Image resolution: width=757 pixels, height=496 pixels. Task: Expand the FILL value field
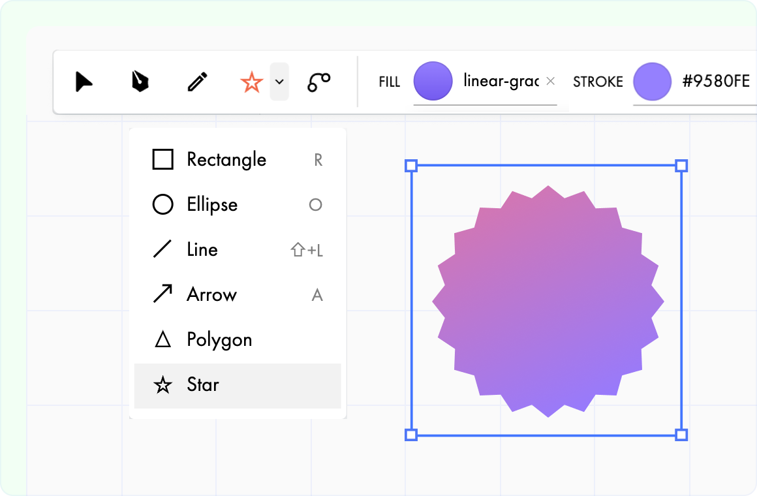[x=502, y=82]
